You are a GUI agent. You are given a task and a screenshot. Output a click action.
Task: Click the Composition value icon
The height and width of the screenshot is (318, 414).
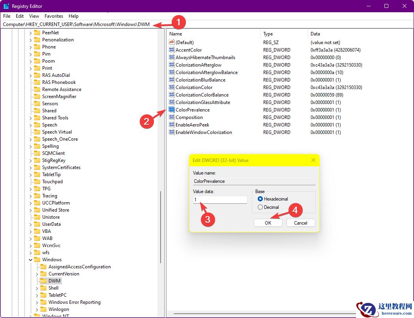tap(172, 117)
